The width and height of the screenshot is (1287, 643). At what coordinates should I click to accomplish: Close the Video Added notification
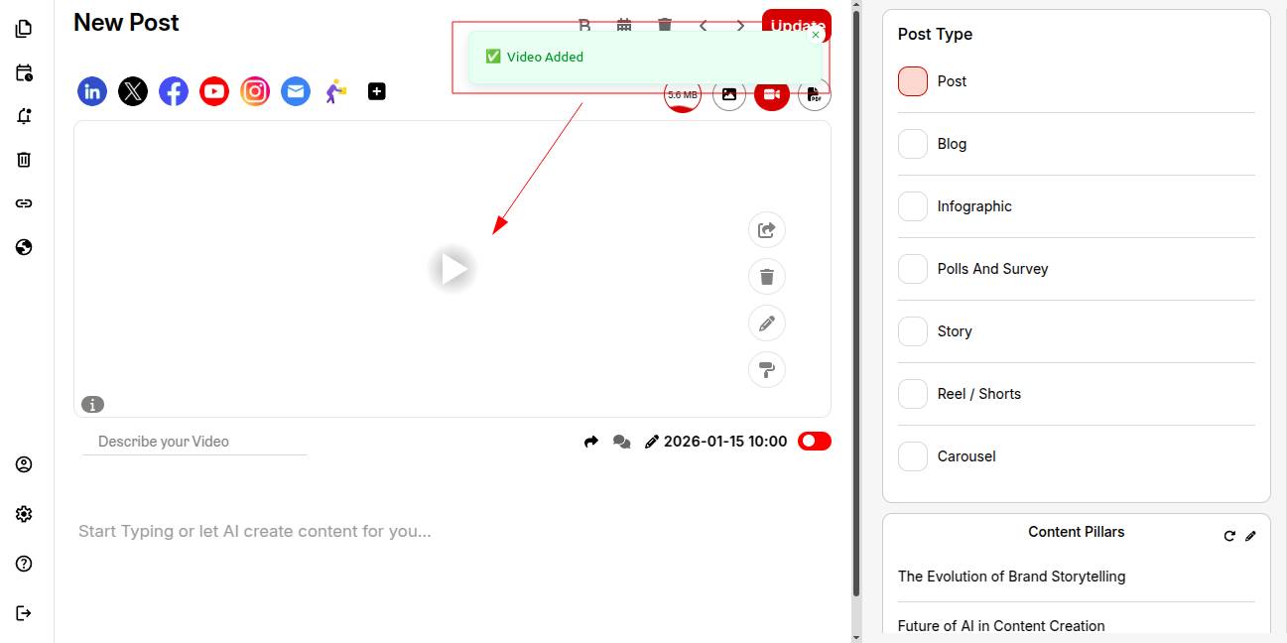[816, 35]
